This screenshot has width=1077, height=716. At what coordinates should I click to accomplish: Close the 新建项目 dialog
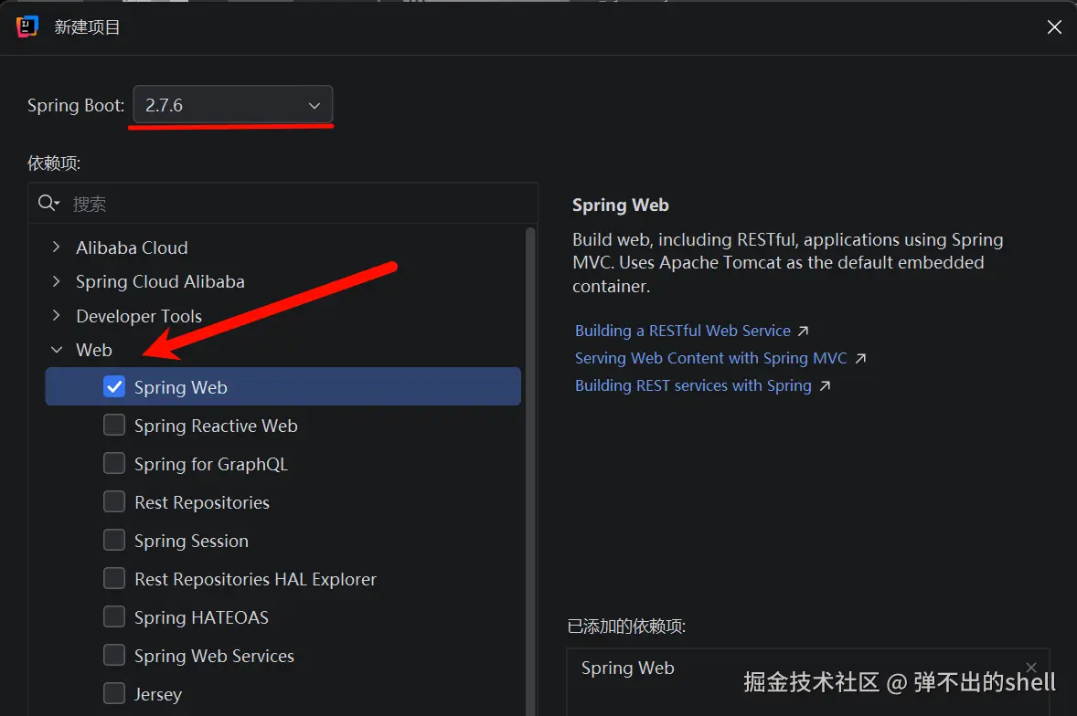pyautogui.click(x=1054, y=27)
